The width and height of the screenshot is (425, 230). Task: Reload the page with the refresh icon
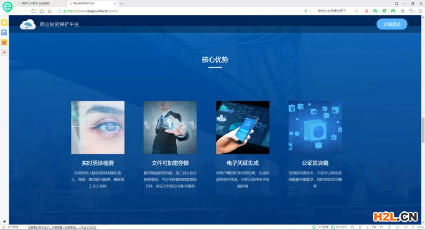pyautogui.click(x=33, y=11)
